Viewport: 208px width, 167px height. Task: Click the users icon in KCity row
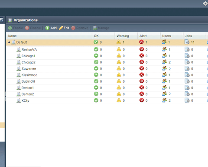(x=164, y=100)
